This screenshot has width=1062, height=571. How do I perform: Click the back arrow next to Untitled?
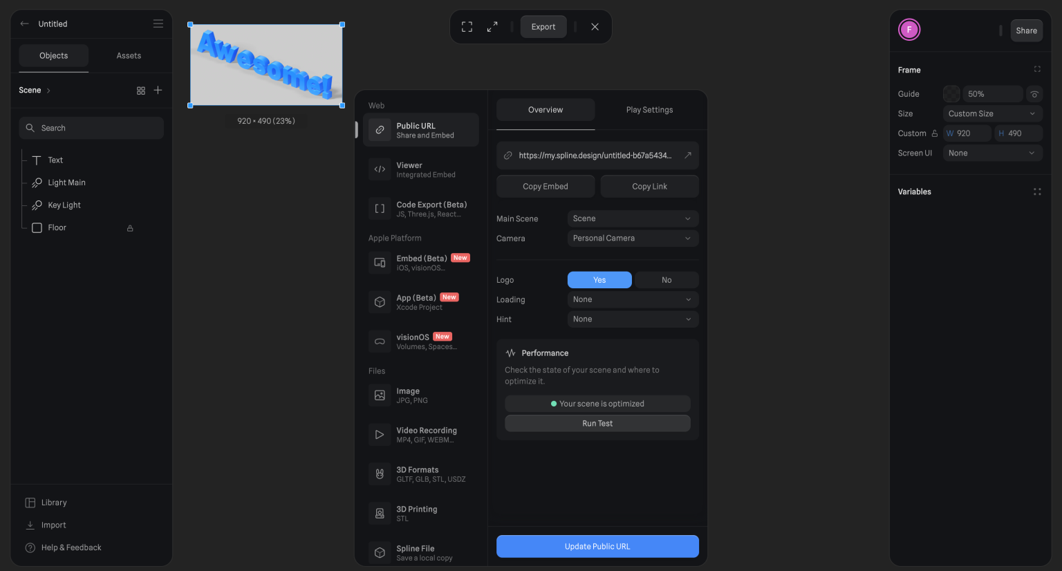(x=25, y=24)
